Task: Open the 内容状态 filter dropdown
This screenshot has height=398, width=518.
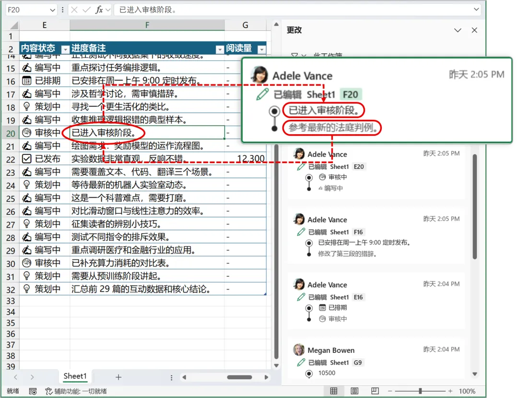Action: (65, 49)
